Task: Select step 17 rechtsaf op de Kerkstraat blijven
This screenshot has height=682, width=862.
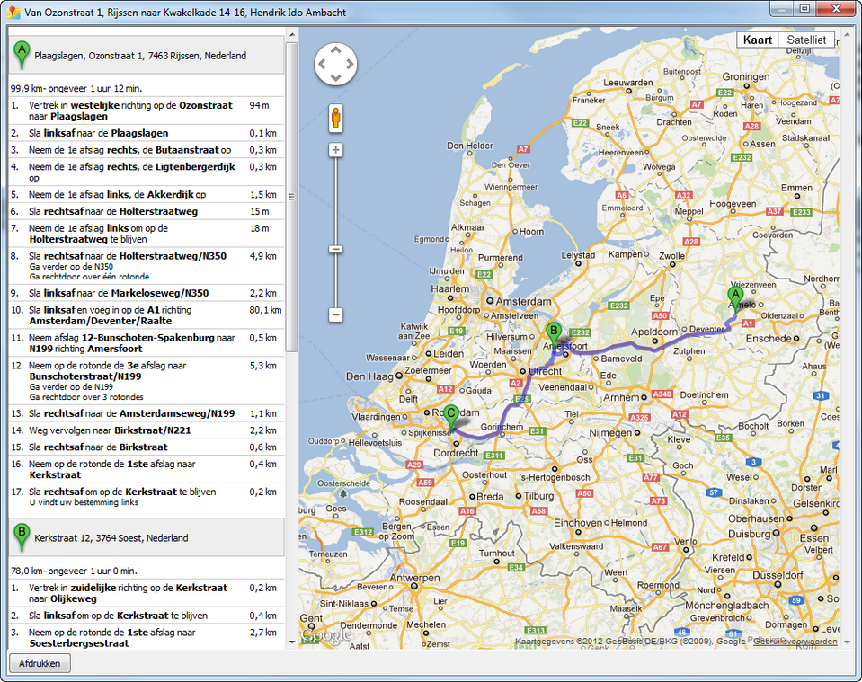Action: (147, 497)
